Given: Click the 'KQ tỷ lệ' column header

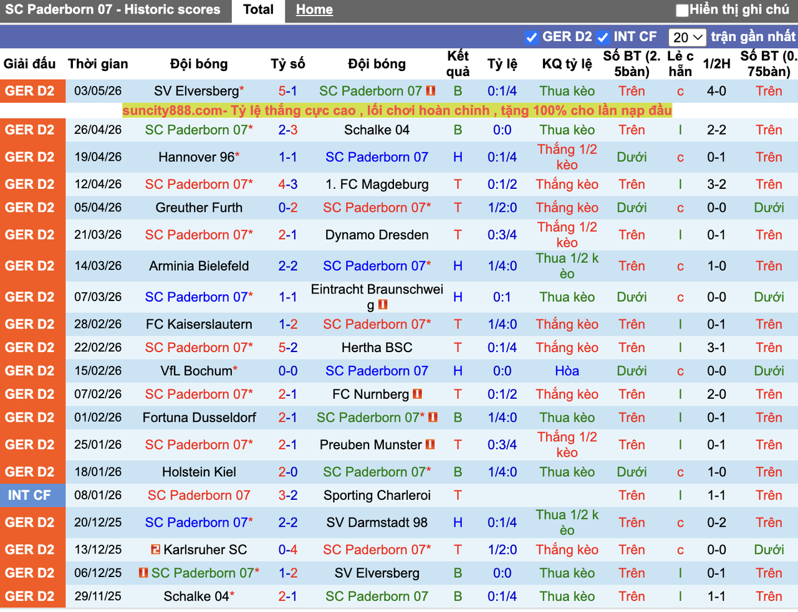Looking at the screenshot, I should 567,64.
